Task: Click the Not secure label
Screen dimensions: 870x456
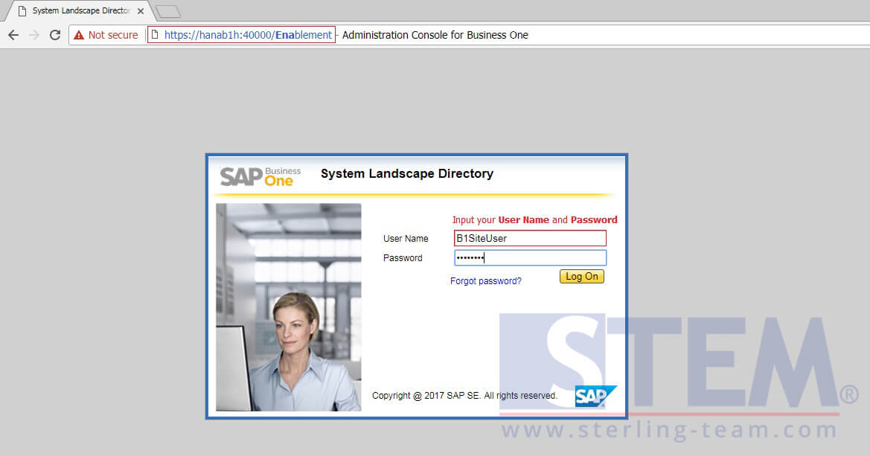Action: [113, 35]
